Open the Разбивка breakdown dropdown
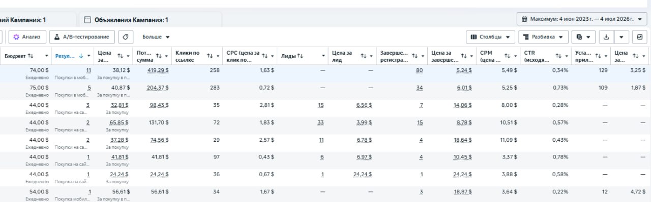The height and width of the screenshot is (202, 651). [544, 37]
